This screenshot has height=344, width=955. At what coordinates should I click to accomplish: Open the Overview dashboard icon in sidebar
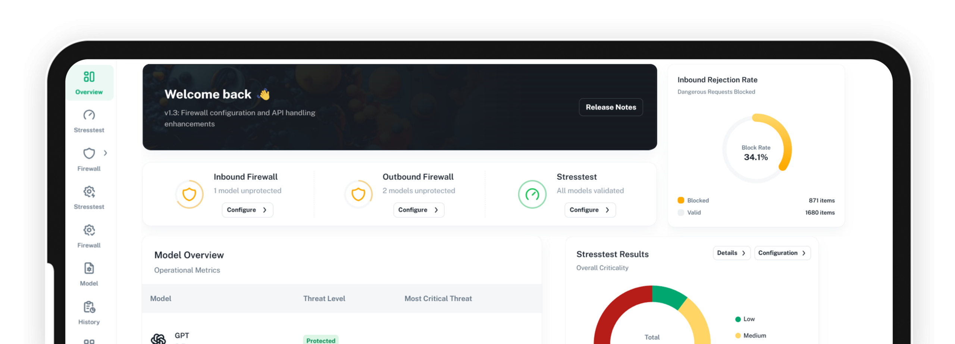point(89,76)
